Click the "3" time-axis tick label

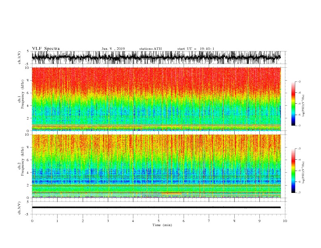pos(108,221)
